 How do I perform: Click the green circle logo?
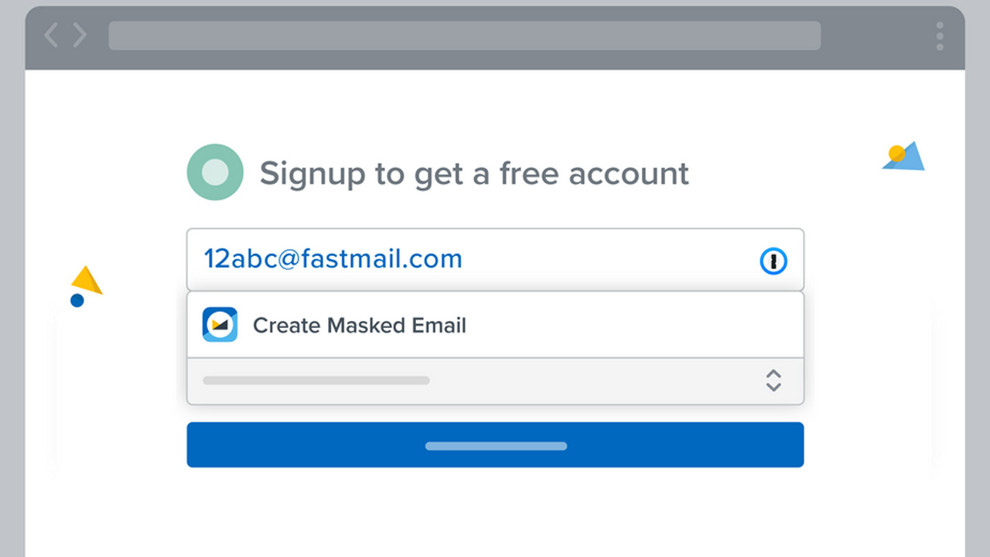(x=215, y=172)
